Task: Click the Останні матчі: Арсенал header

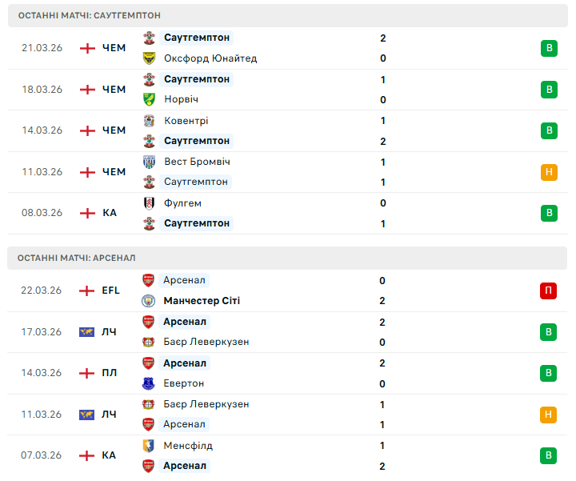Action: point(77,258)
